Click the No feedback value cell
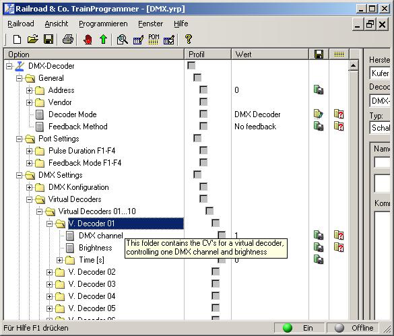Image resolution: width=394 pixels, height=336 pixels. point(255,127)
